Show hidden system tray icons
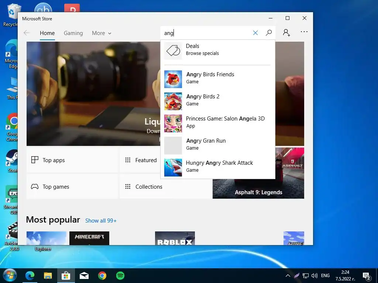378x283 pixels. pyautogui.click(x=288, y=276)
